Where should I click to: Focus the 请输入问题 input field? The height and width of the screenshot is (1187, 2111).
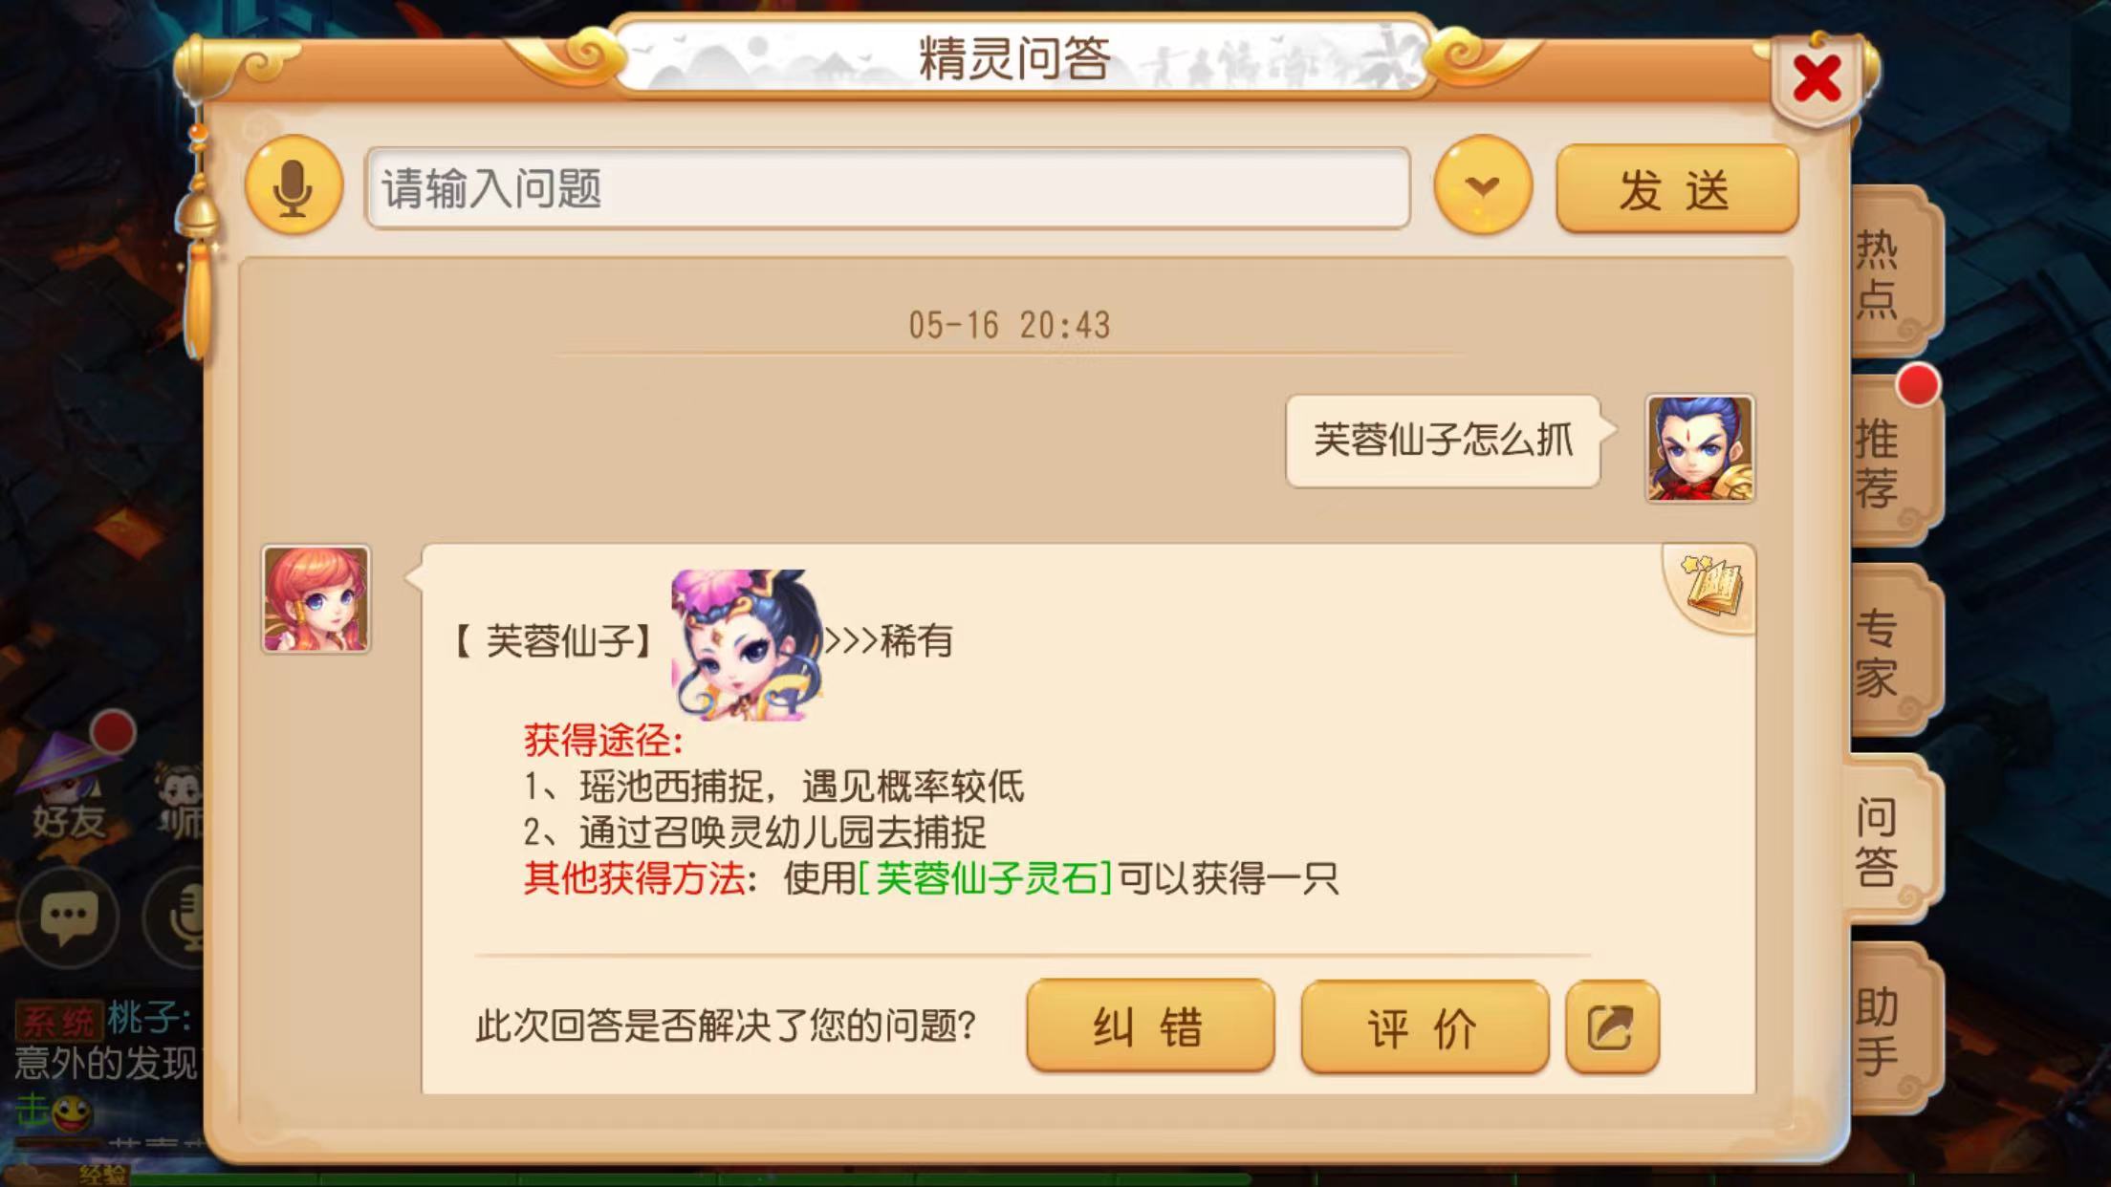tap(887, 188)
